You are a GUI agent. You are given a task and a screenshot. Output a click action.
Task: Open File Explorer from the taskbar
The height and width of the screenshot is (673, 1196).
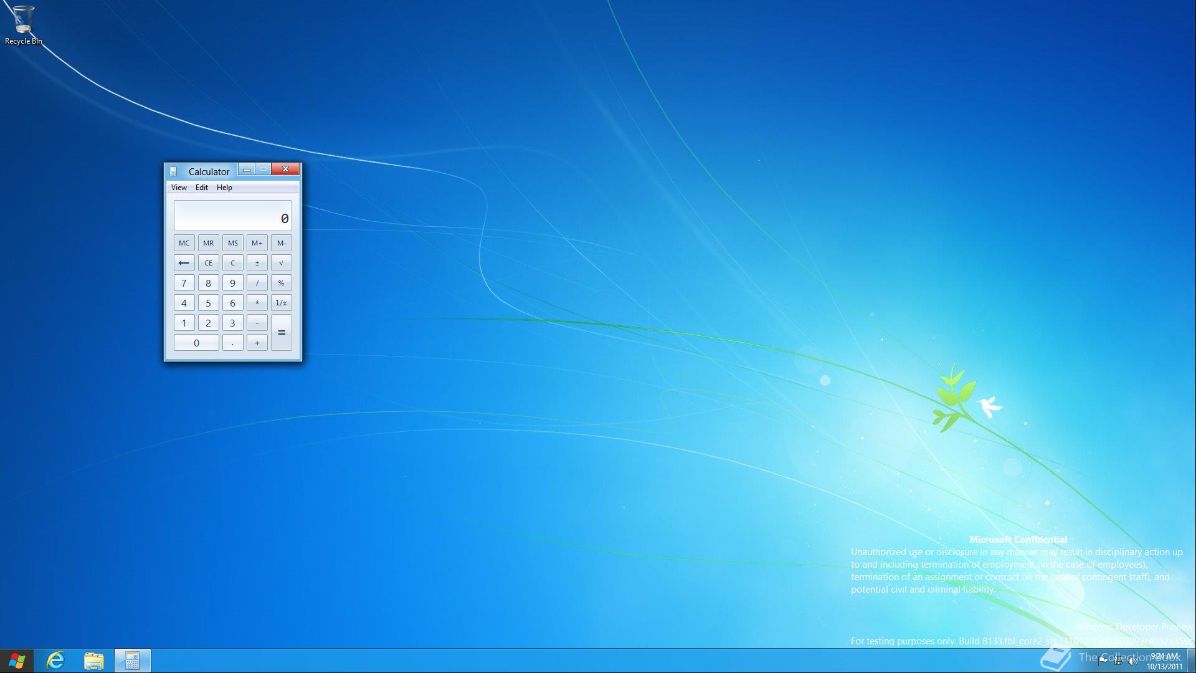click(x=93, y=661)
